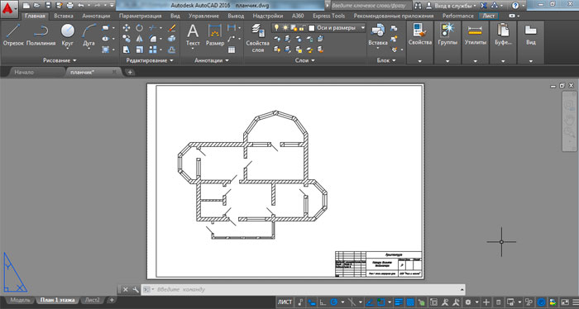
Task: Open the status bar customization menu icon
Action: pos(575,302)
